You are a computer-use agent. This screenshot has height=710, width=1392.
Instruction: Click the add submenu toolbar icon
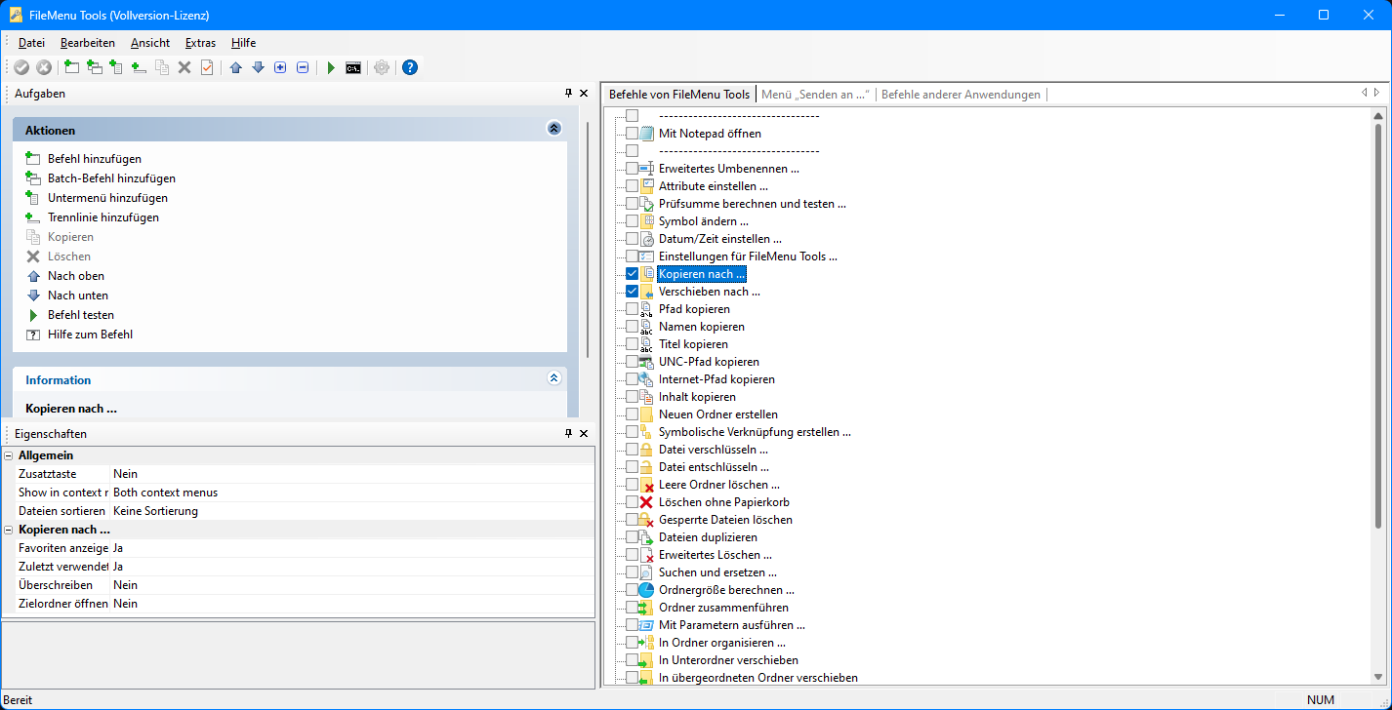pos(117,67)
